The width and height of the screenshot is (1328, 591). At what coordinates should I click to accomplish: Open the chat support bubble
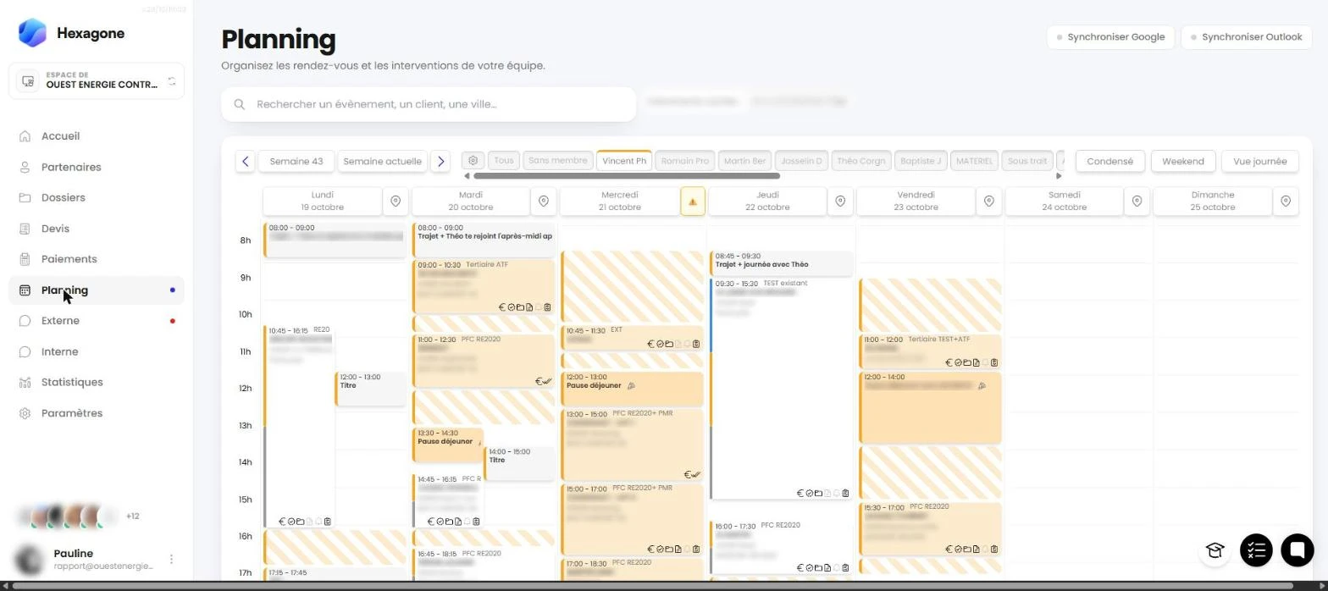pos(1297,550)
